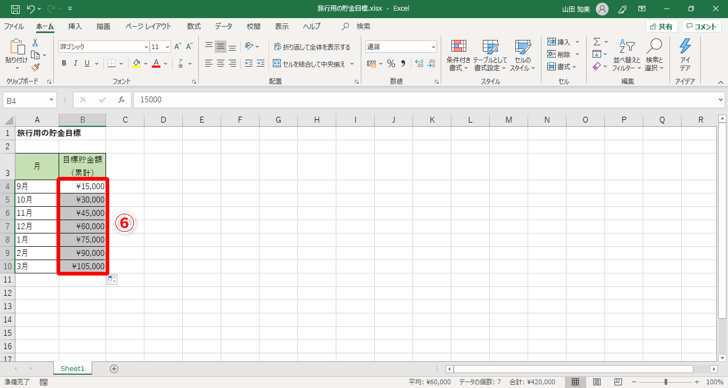Click the fx insert function icon
Screen dimensions: 728x388
[122, 100]
